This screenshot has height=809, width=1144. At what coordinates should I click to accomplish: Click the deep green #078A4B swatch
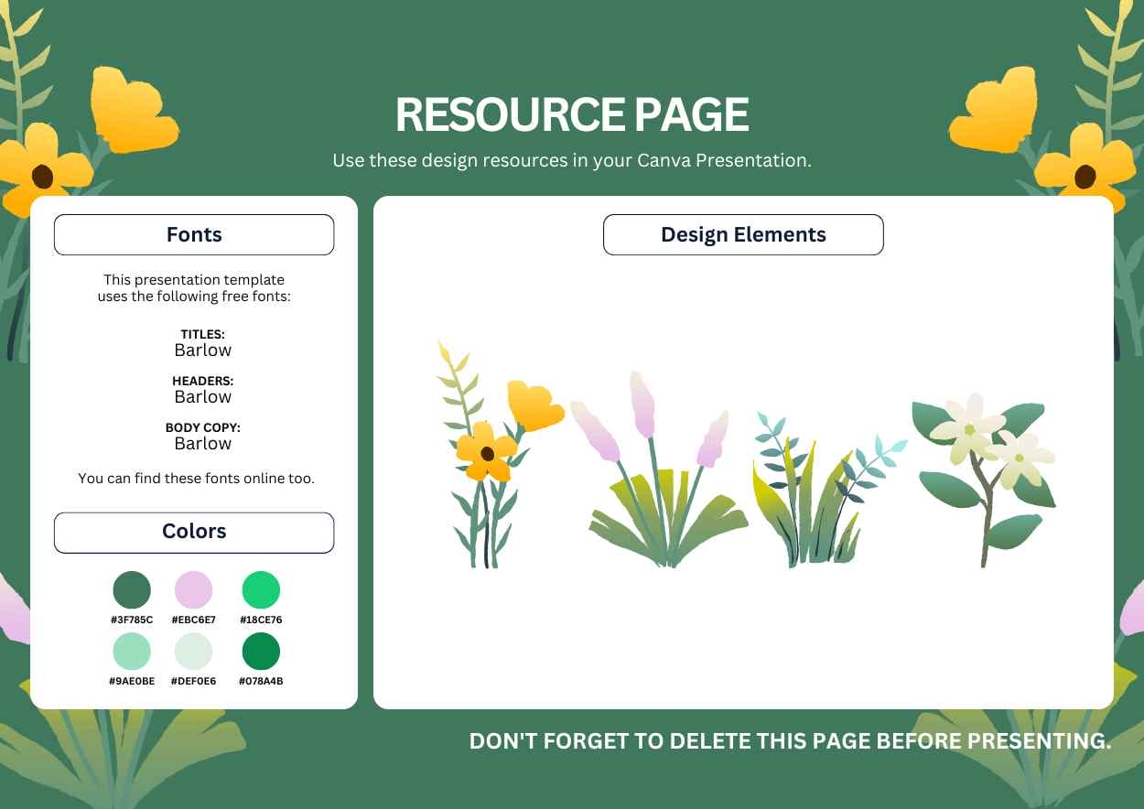261,652
